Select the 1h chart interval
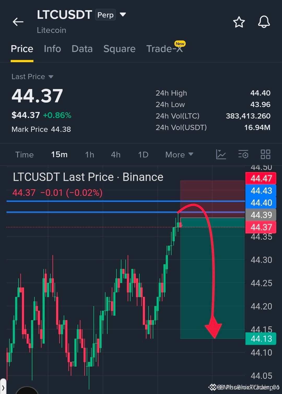282x394 pixels. click(x=90, y=155)
